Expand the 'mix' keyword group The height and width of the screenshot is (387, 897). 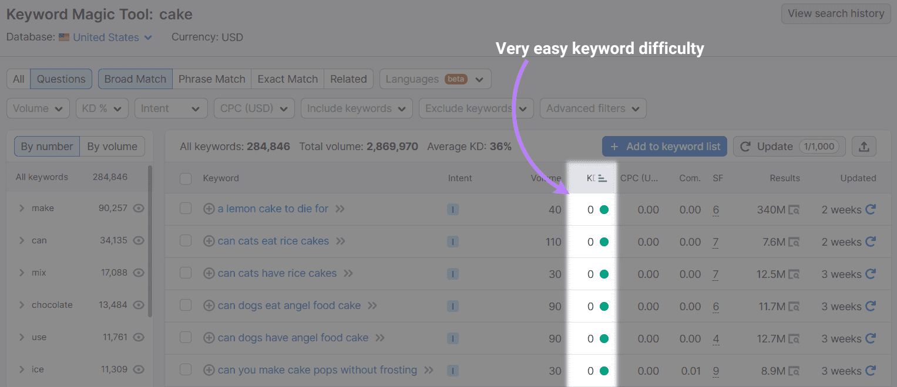click(x=22, y=273)
